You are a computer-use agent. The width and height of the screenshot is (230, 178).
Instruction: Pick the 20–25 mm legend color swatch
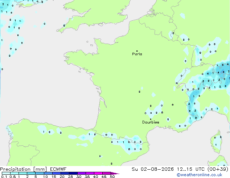65,173
